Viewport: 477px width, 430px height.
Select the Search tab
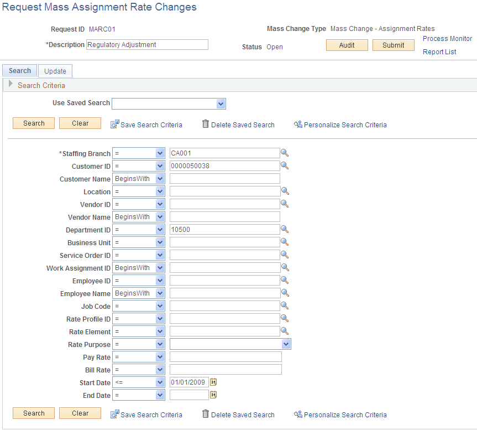(x=19, y=70)
